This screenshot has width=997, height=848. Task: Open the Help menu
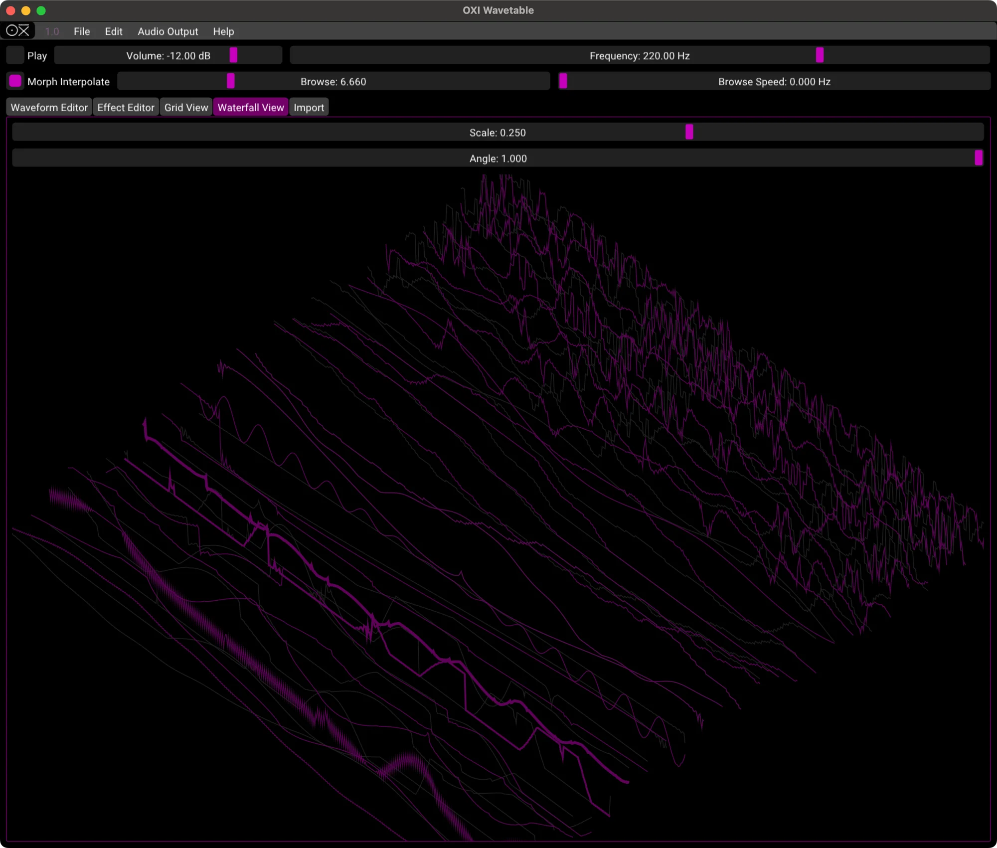point(223,31)
